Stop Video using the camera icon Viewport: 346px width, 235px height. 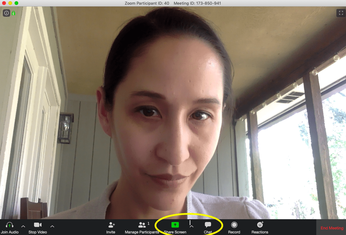[37, 225]
